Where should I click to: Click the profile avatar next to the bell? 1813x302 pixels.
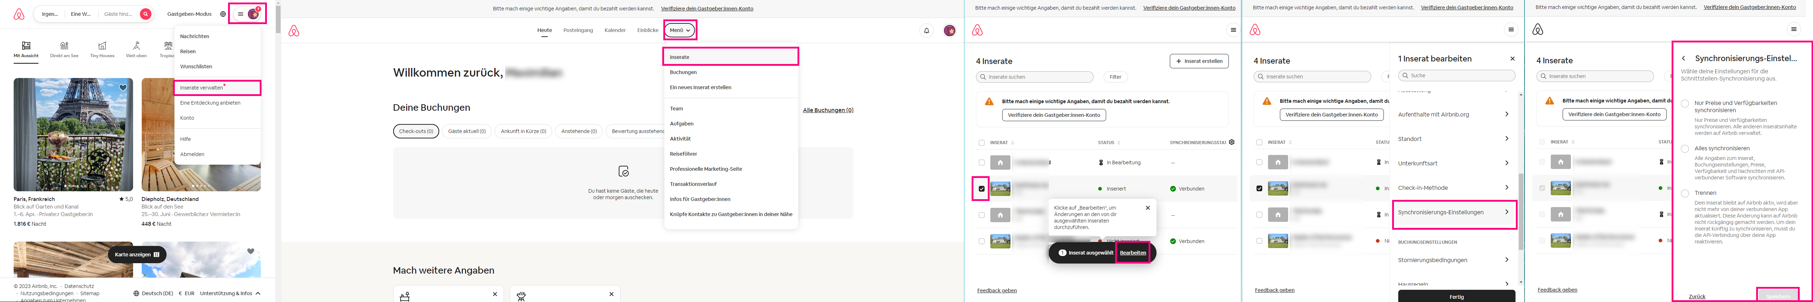(949, 30)
